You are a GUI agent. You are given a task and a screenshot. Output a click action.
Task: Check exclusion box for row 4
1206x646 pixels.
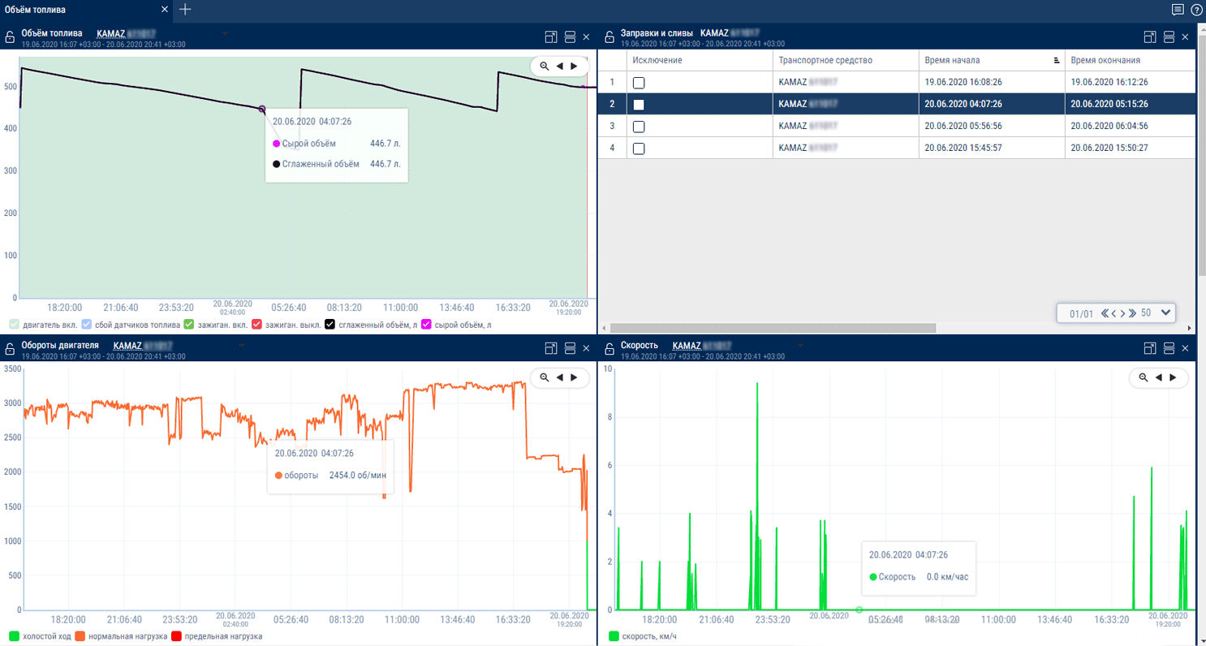coord(639,149)
